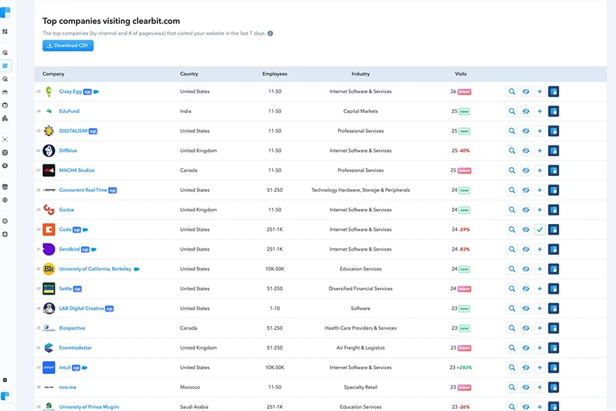The height and width of the screenshot is (411, 616).
Task: Open Clearbit panel for Diffblue row
Action: (554, 151)
